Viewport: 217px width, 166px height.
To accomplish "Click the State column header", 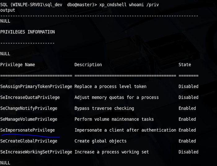I will coord(185,65).
